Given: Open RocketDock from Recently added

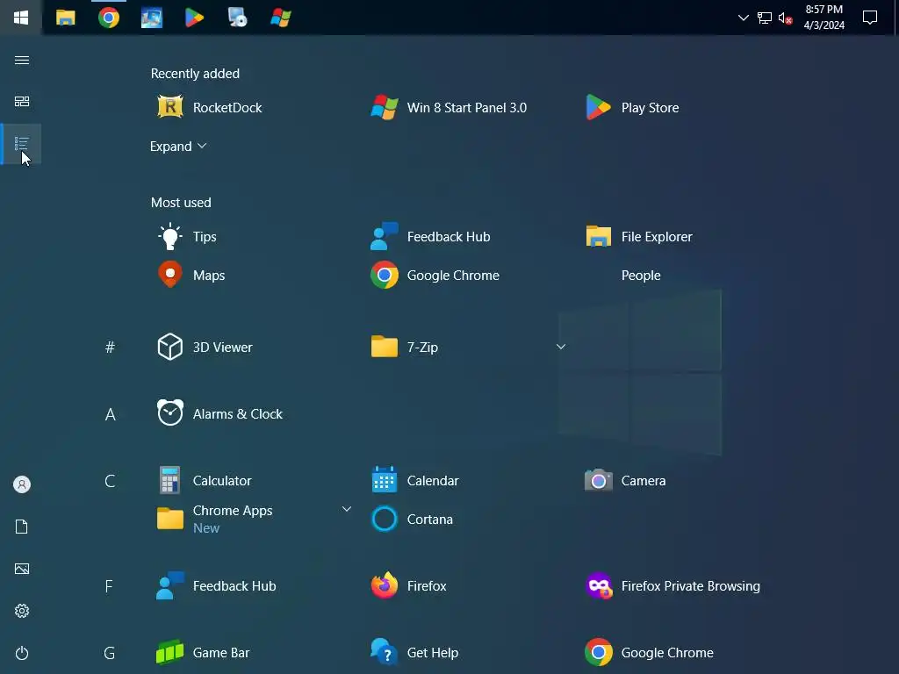Looking at the screenshot, I should point(210,107).
